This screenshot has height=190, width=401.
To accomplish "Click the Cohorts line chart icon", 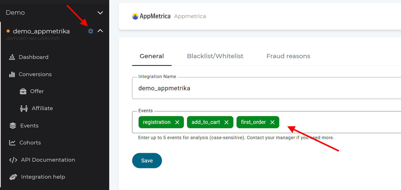I will click(12, 143).
